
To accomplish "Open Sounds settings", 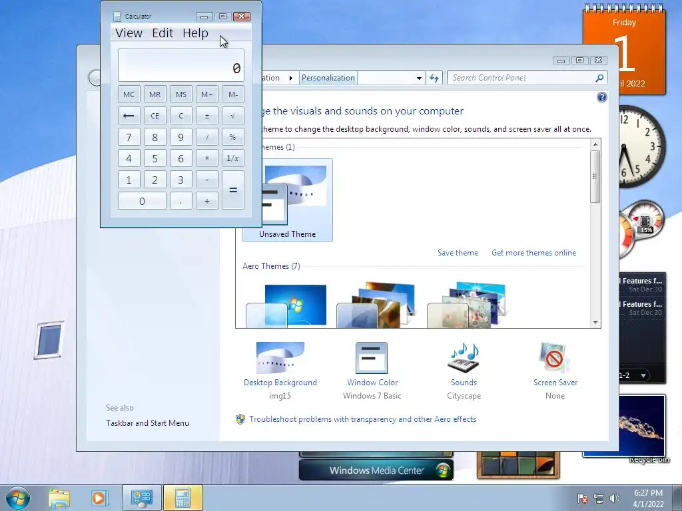I will pos(464,371).
